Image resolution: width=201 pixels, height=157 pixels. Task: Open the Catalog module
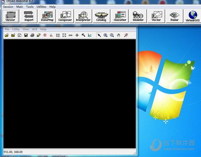tap(101, 16)
